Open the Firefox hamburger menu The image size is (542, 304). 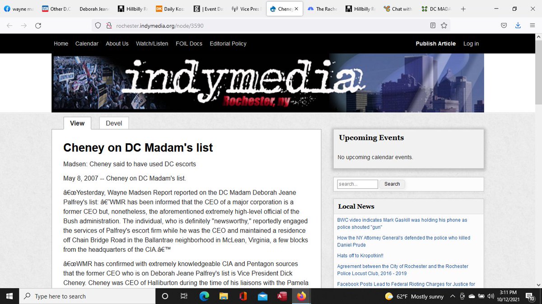532,26
